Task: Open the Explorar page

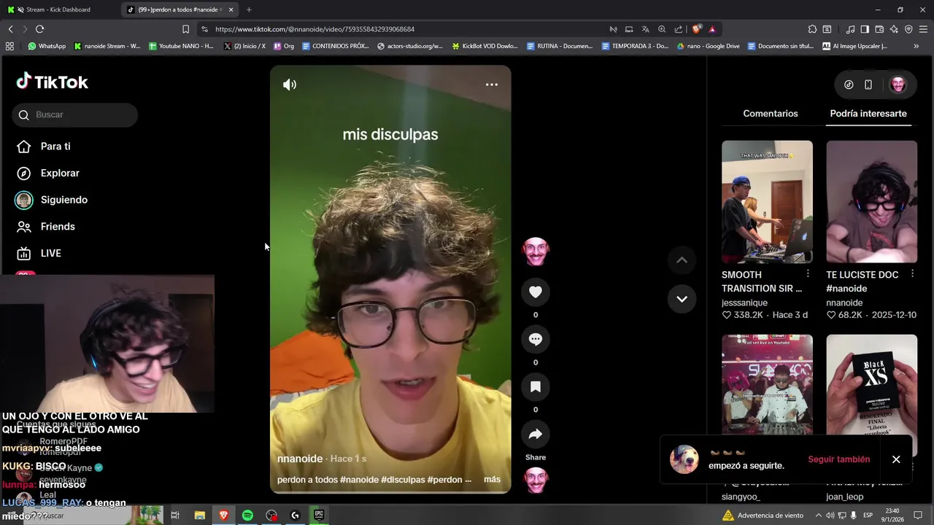Action: pyautogui.click(x=48, y=173)
